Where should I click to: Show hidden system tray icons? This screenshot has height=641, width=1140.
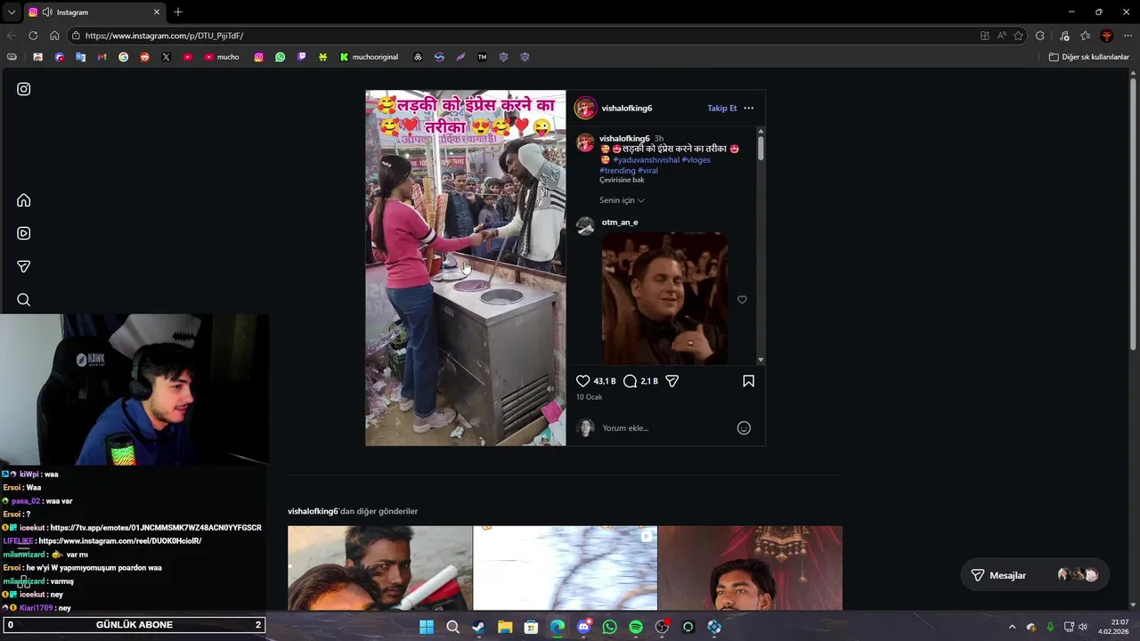pos(1012,627)
